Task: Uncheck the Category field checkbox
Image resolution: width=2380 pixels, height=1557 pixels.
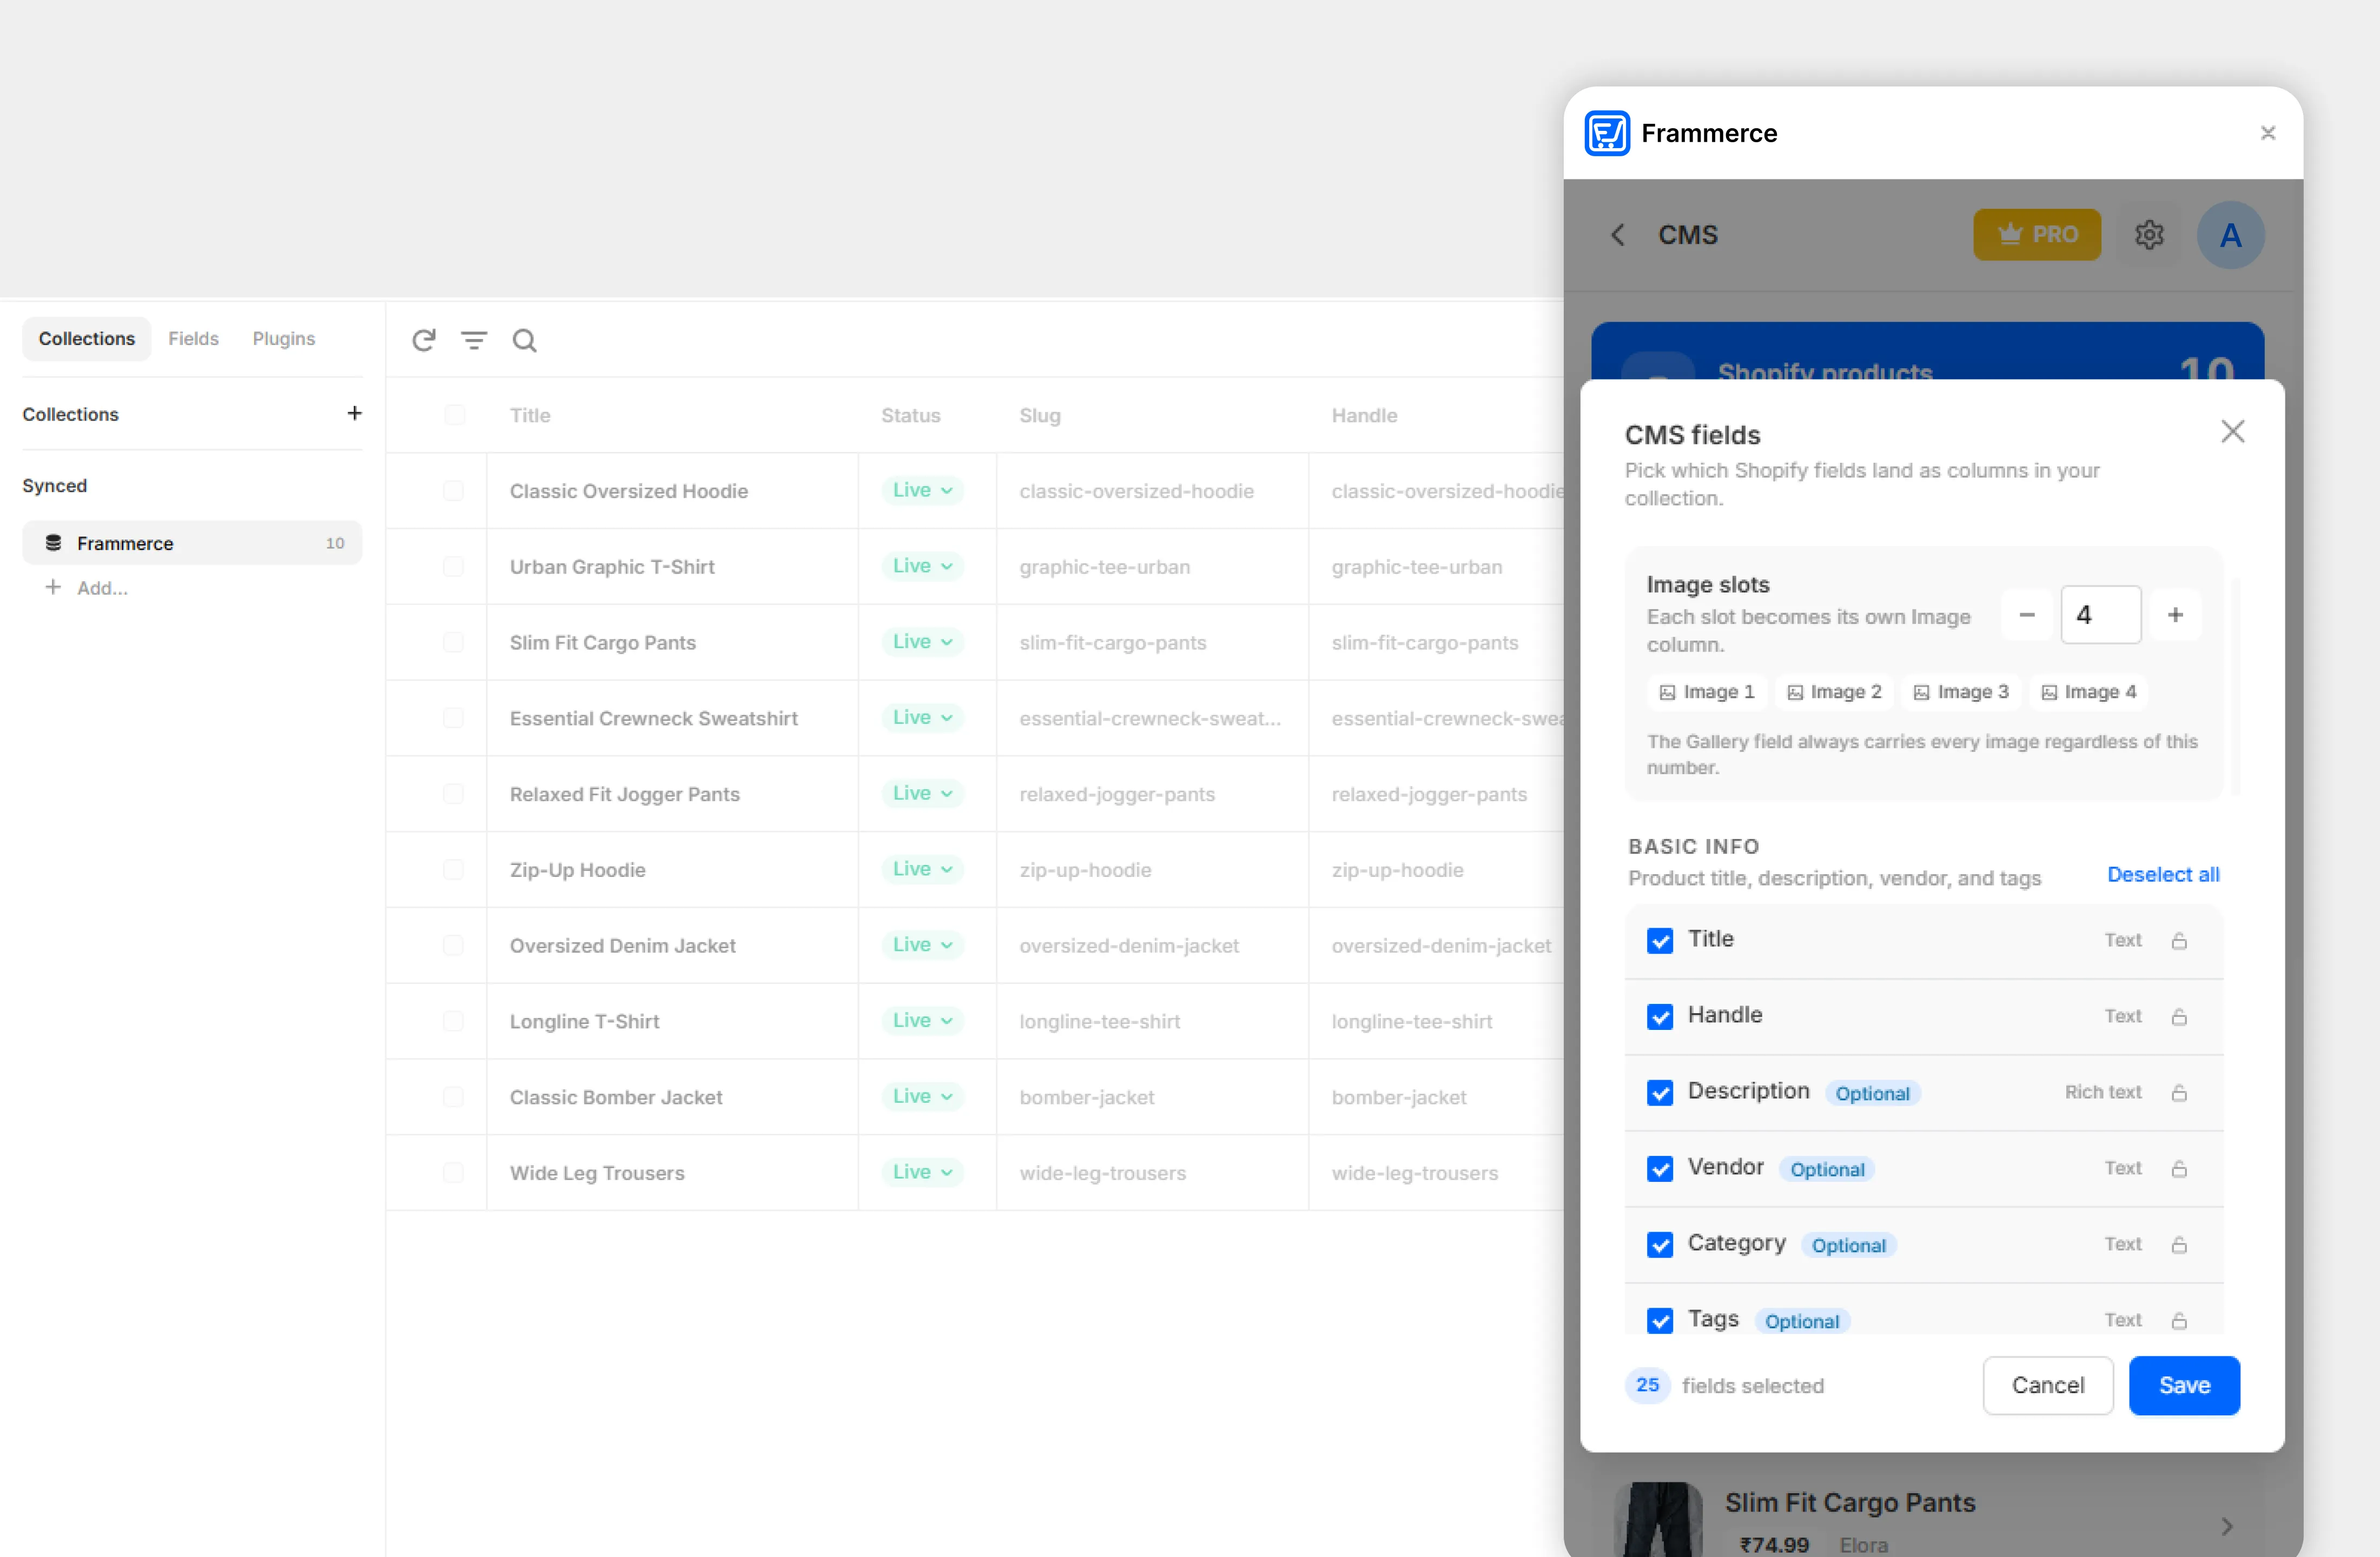Action: point(1660,1244)
